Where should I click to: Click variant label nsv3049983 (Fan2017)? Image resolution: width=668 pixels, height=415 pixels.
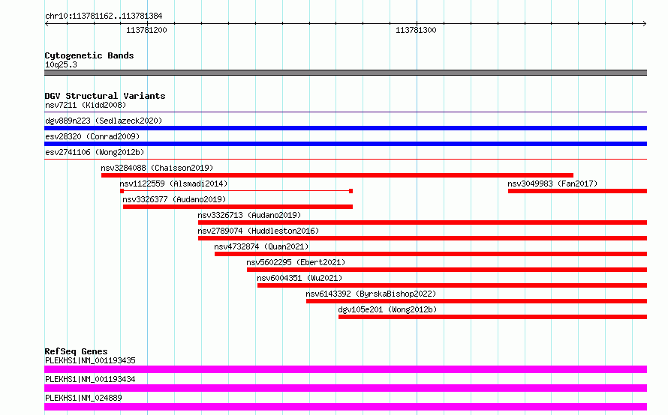pyautogui.click(x=552, y=184)
